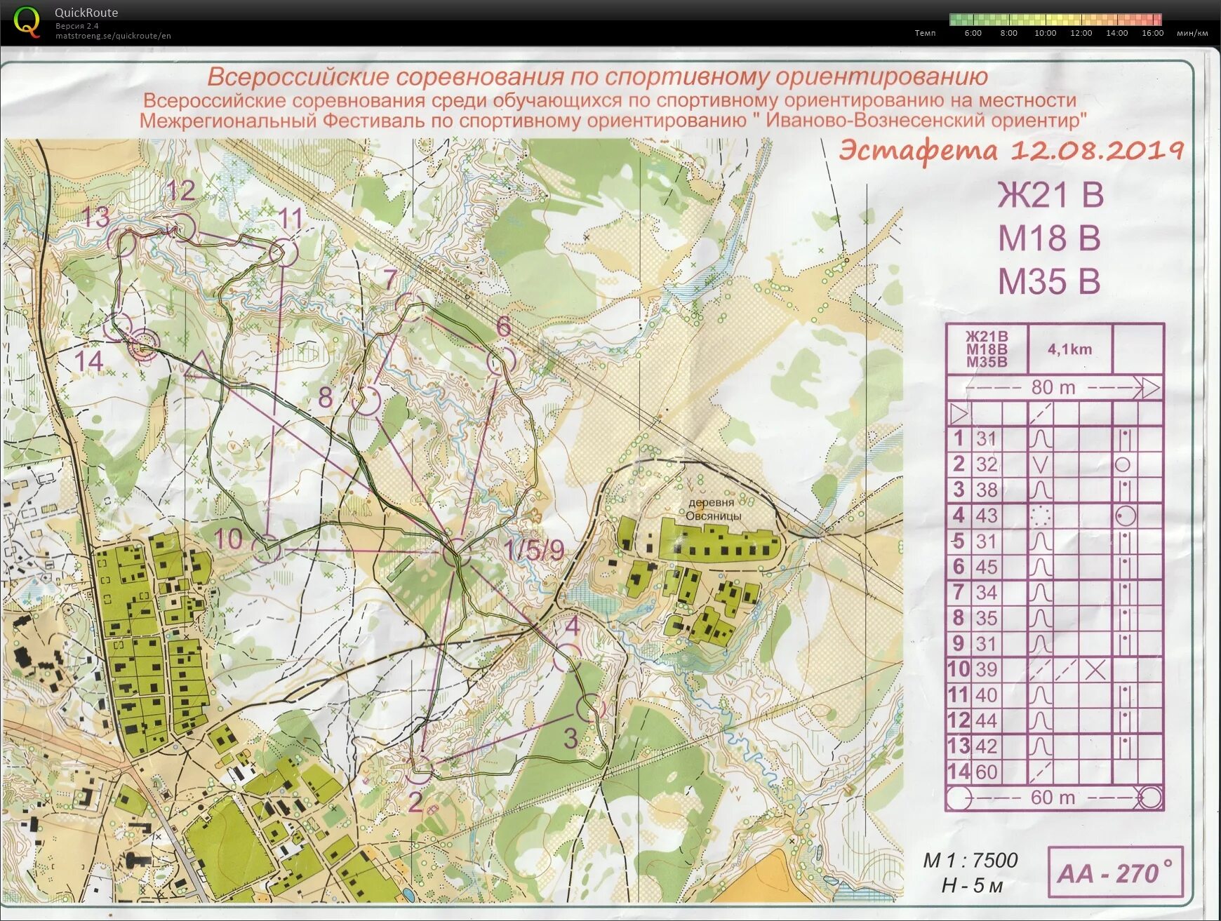Click control circle 13 on the map
This screenshot has width=1221, height=921.
[x=123, y=241]
